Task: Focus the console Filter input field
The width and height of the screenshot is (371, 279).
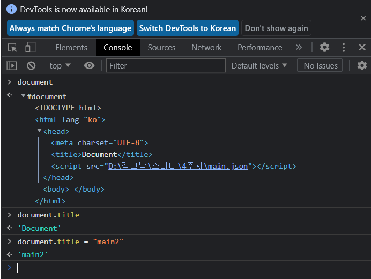Action: tap(166, 66)
